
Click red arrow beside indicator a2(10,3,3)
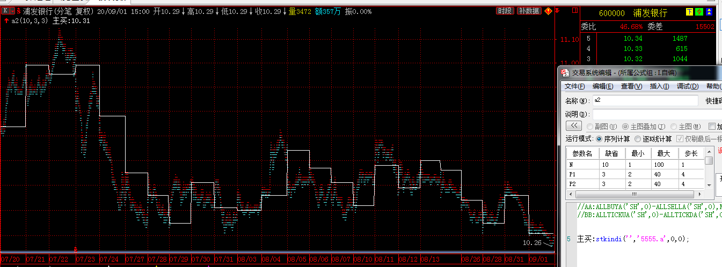coord(6,21)
